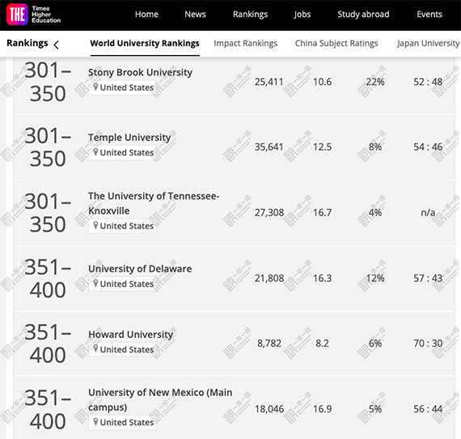Open the Stony Brook University link

140,72
